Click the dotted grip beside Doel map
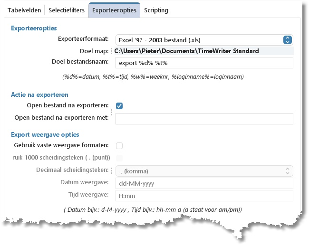Viewport: 309px width, 246px height. click(x=112, y=51)
